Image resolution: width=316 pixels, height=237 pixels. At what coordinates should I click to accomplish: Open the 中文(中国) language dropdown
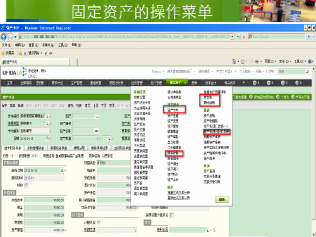click(x=226, y=71)
